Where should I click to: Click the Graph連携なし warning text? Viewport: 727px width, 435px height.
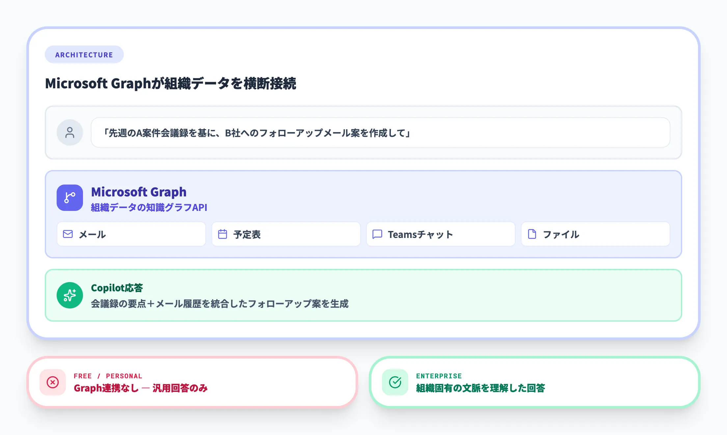141,388
